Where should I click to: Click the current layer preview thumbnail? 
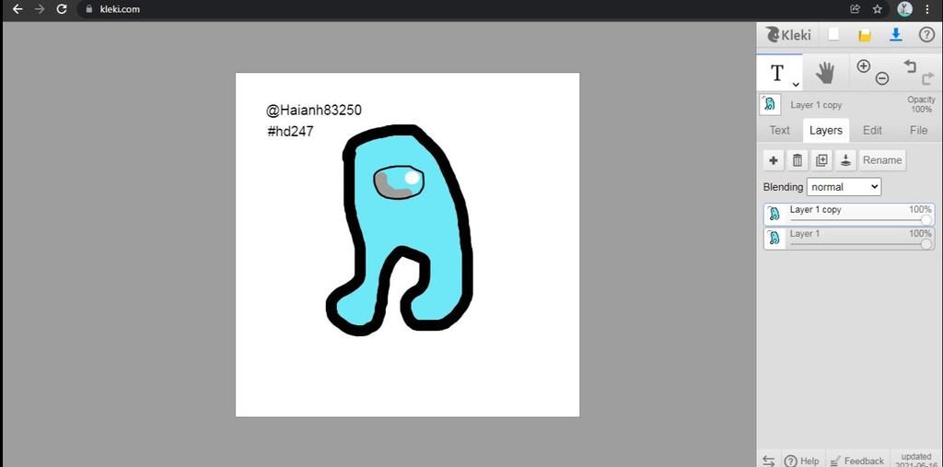coord(770,105)
